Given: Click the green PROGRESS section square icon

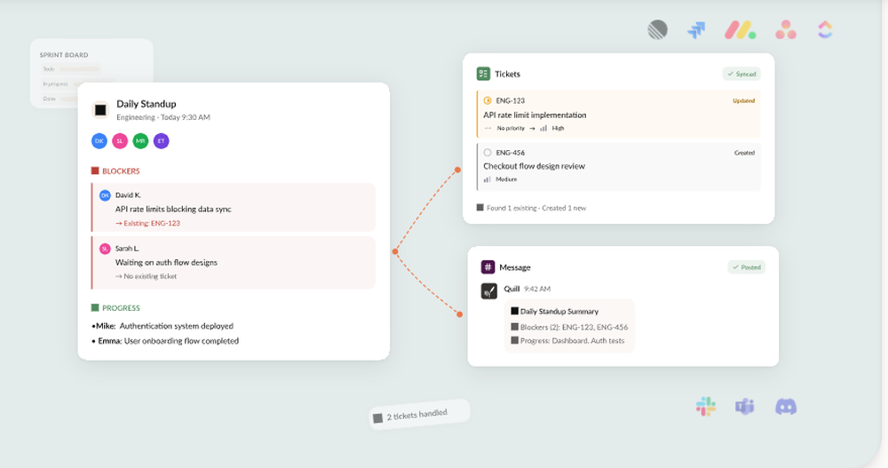Looking at the screenshot, I should [x=95, y=307].
